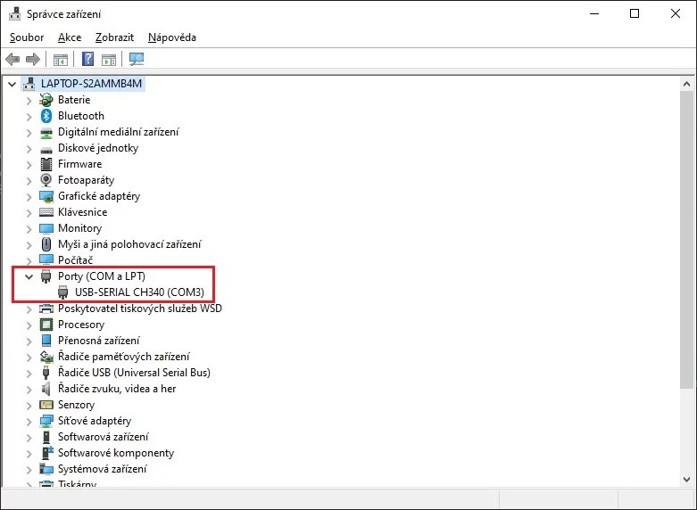Expand the Systémová zařízení category
This screenshot has width=697, height=510.
[x=29, y=469]
